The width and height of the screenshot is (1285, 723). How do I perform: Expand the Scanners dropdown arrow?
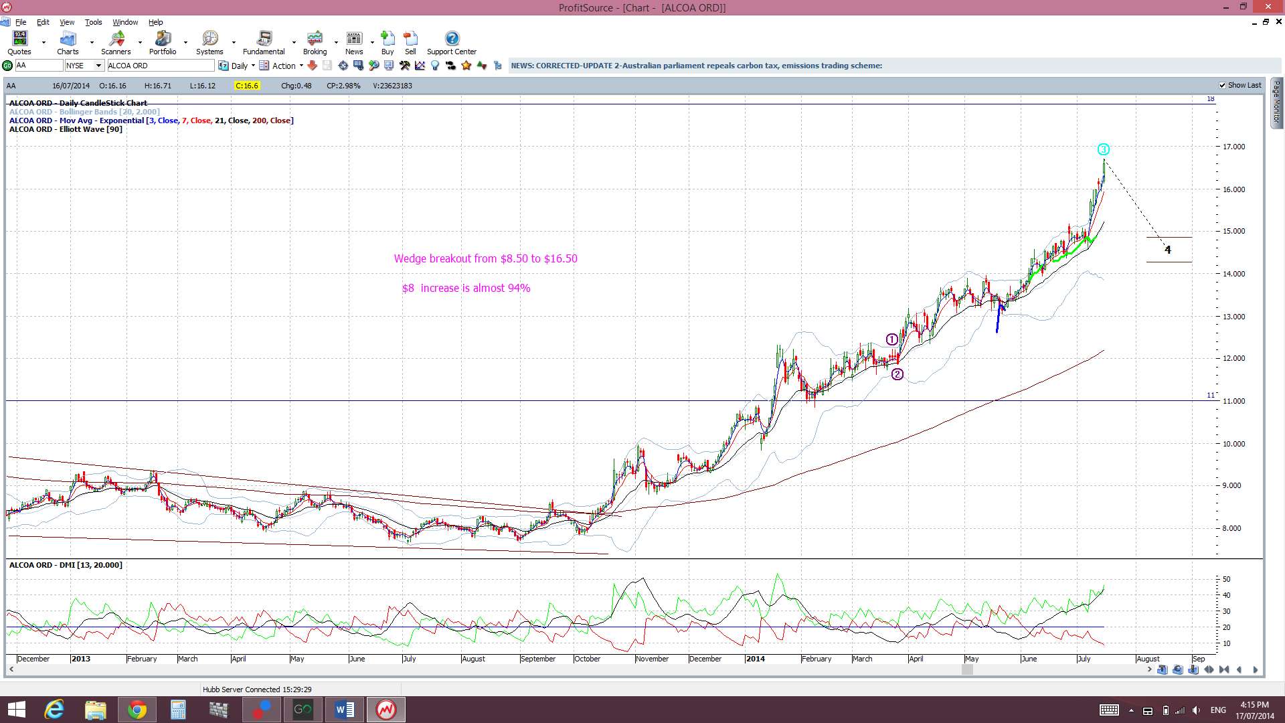(140, 43)
